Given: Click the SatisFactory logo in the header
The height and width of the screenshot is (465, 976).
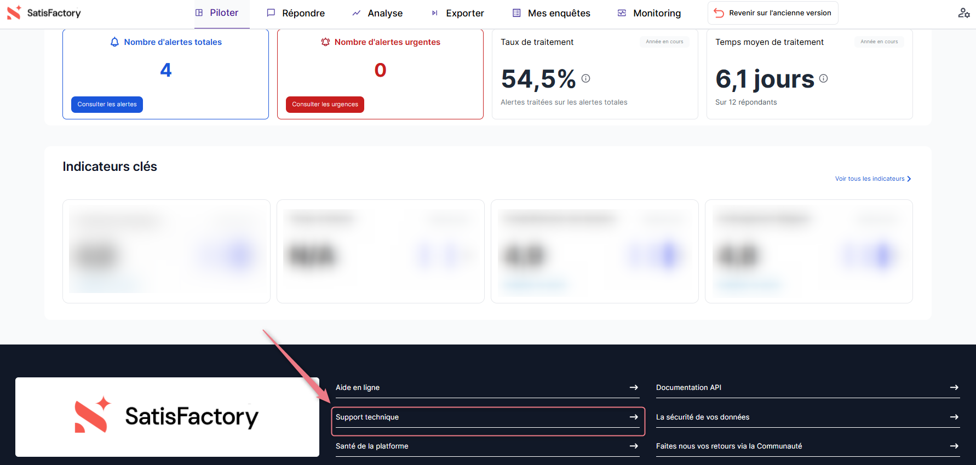Looking at the screenshot, I should tap(44, 13).
